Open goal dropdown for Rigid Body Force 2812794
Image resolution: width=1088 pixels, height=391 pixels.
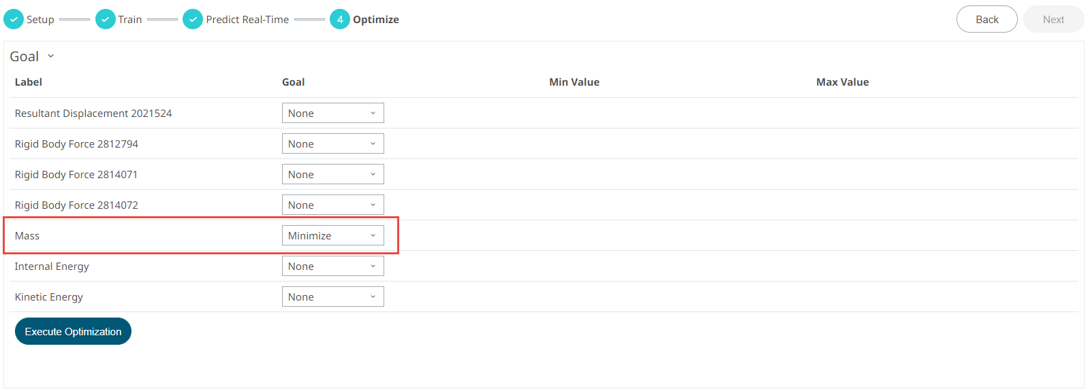tap(332, 143)
